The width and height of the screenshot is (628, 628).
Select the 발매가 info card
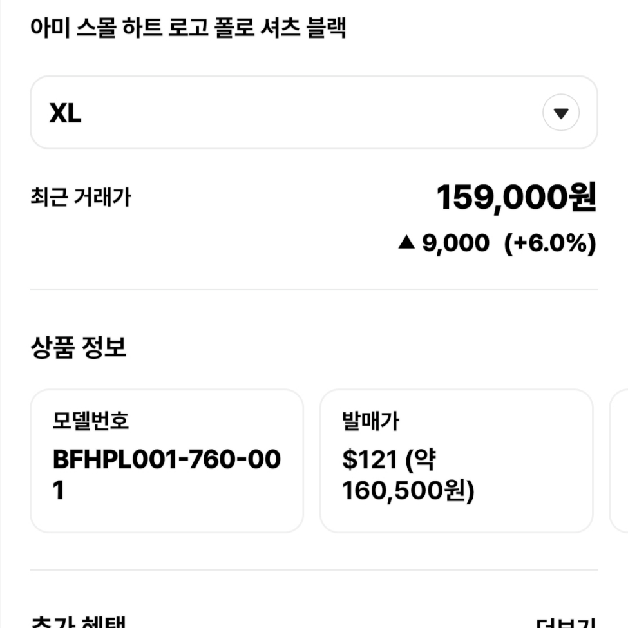point(456,461)
